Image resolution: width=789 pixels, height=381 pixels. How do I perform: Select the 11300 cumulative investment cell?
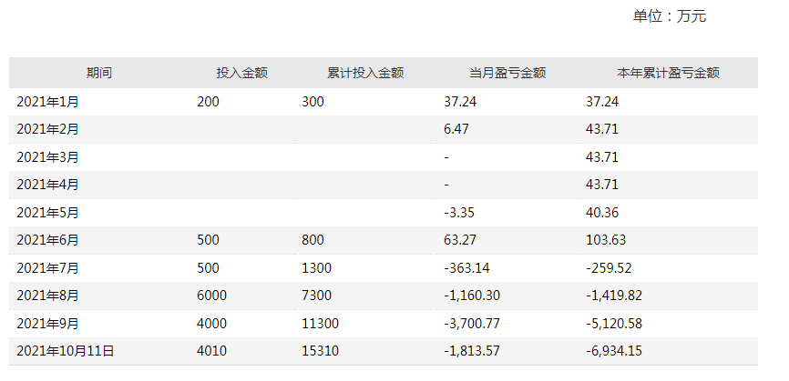click(x=320, y=323)
